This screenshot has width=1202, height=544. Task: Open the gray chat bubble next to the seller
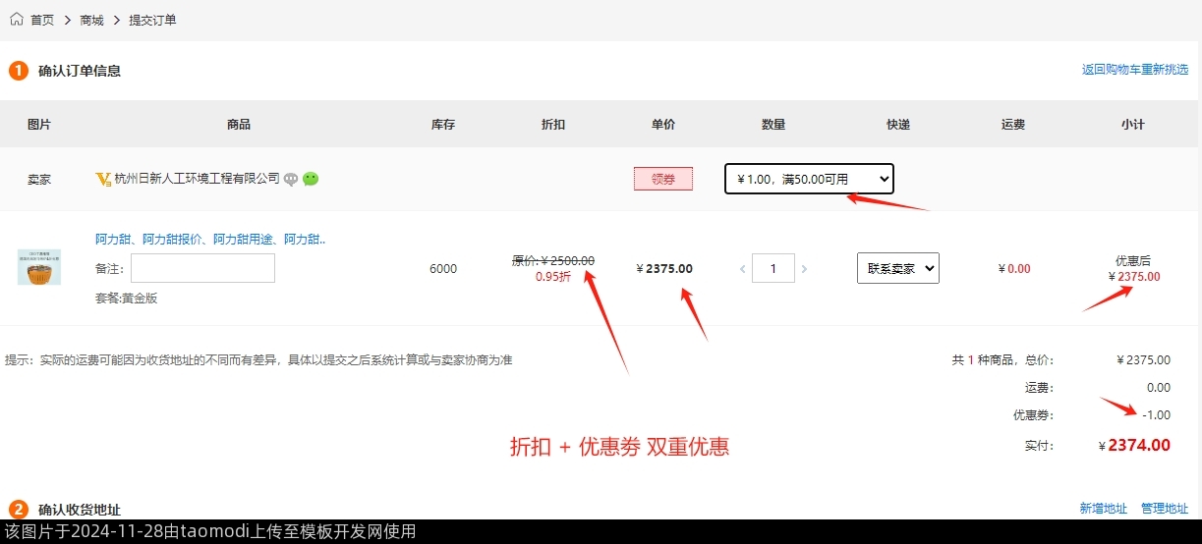(x=291, y=179)
